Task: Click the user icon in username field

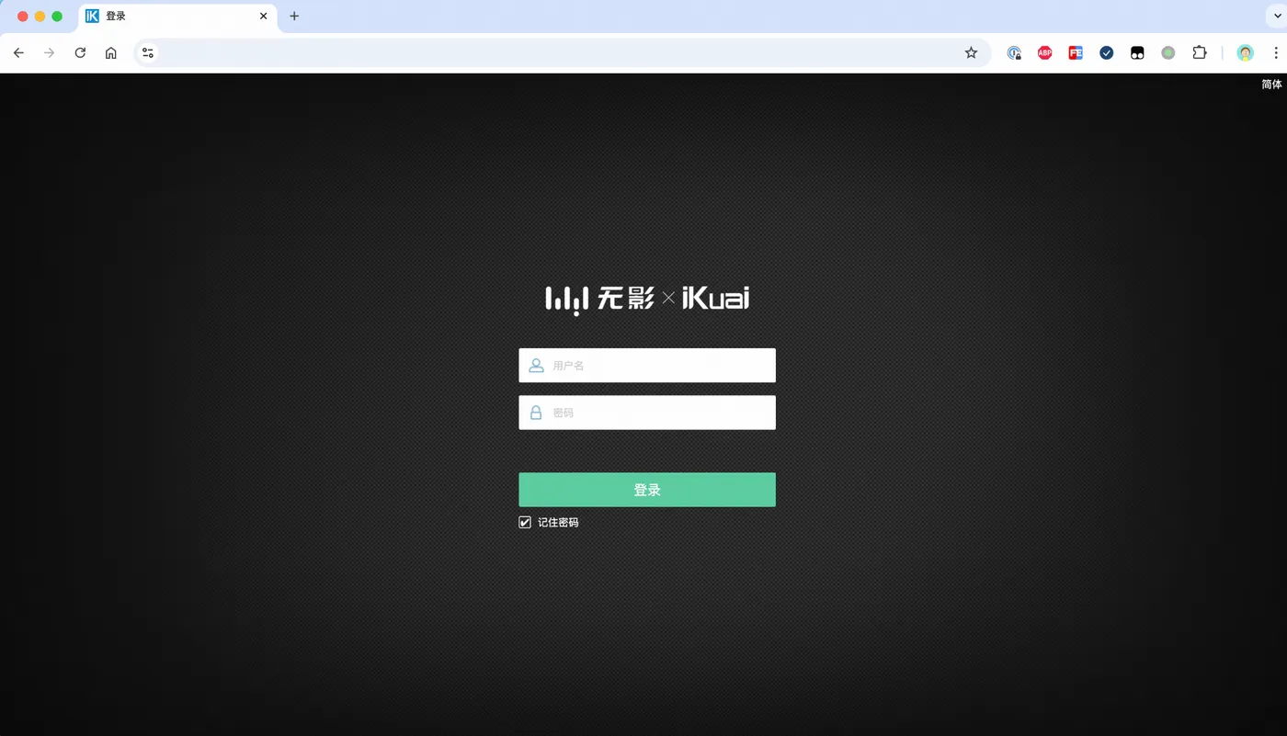Action: (x=536, y=366)
